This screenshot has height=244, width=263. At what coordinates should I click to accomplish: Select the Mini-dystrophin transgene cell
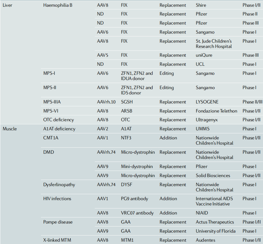(137, 167)
